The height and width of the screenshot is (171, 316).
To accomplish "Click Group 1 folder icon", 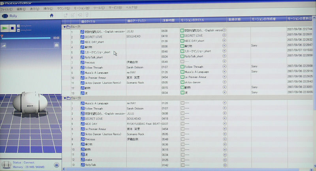I will (68, 27).
